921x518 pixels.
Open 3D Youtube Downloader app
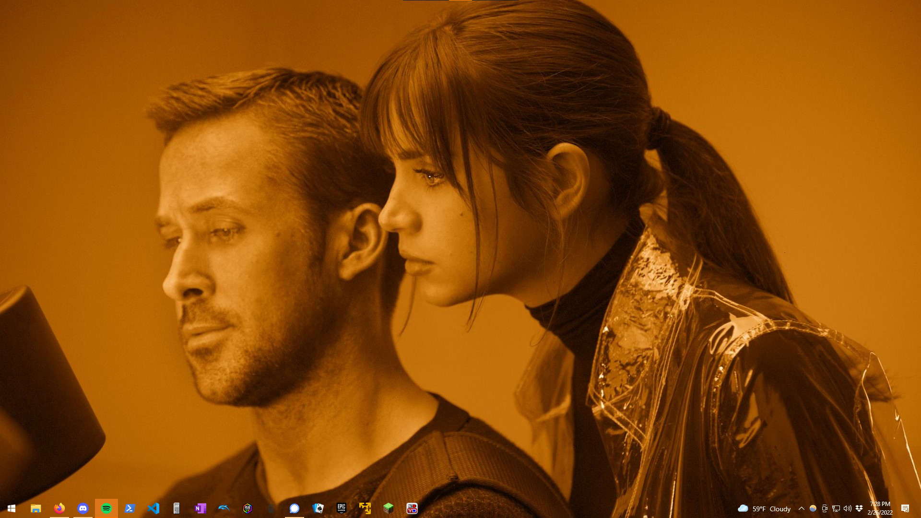(412, 508)
